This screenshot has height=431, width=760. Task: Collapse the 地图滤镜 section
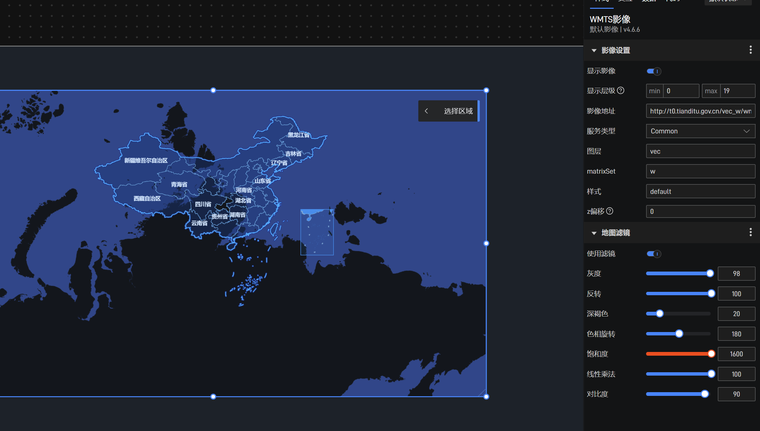(x=594, y=233)
